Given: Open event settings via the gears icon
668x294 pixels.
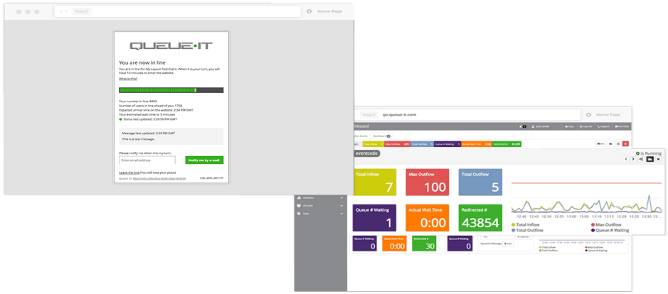Looking at the screenshot, I should [x=641, y=158].
